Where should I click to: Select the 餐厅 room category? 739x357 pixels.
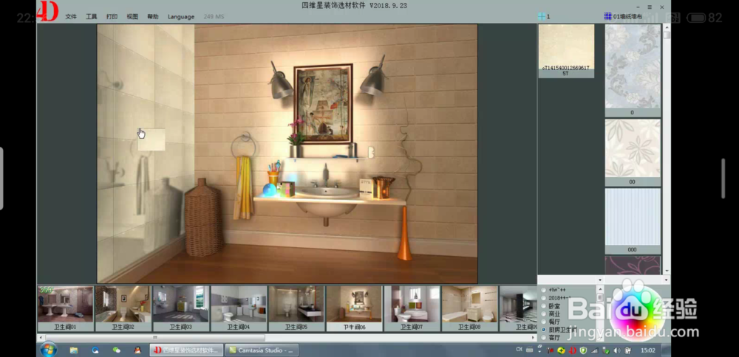click(551, 322)
